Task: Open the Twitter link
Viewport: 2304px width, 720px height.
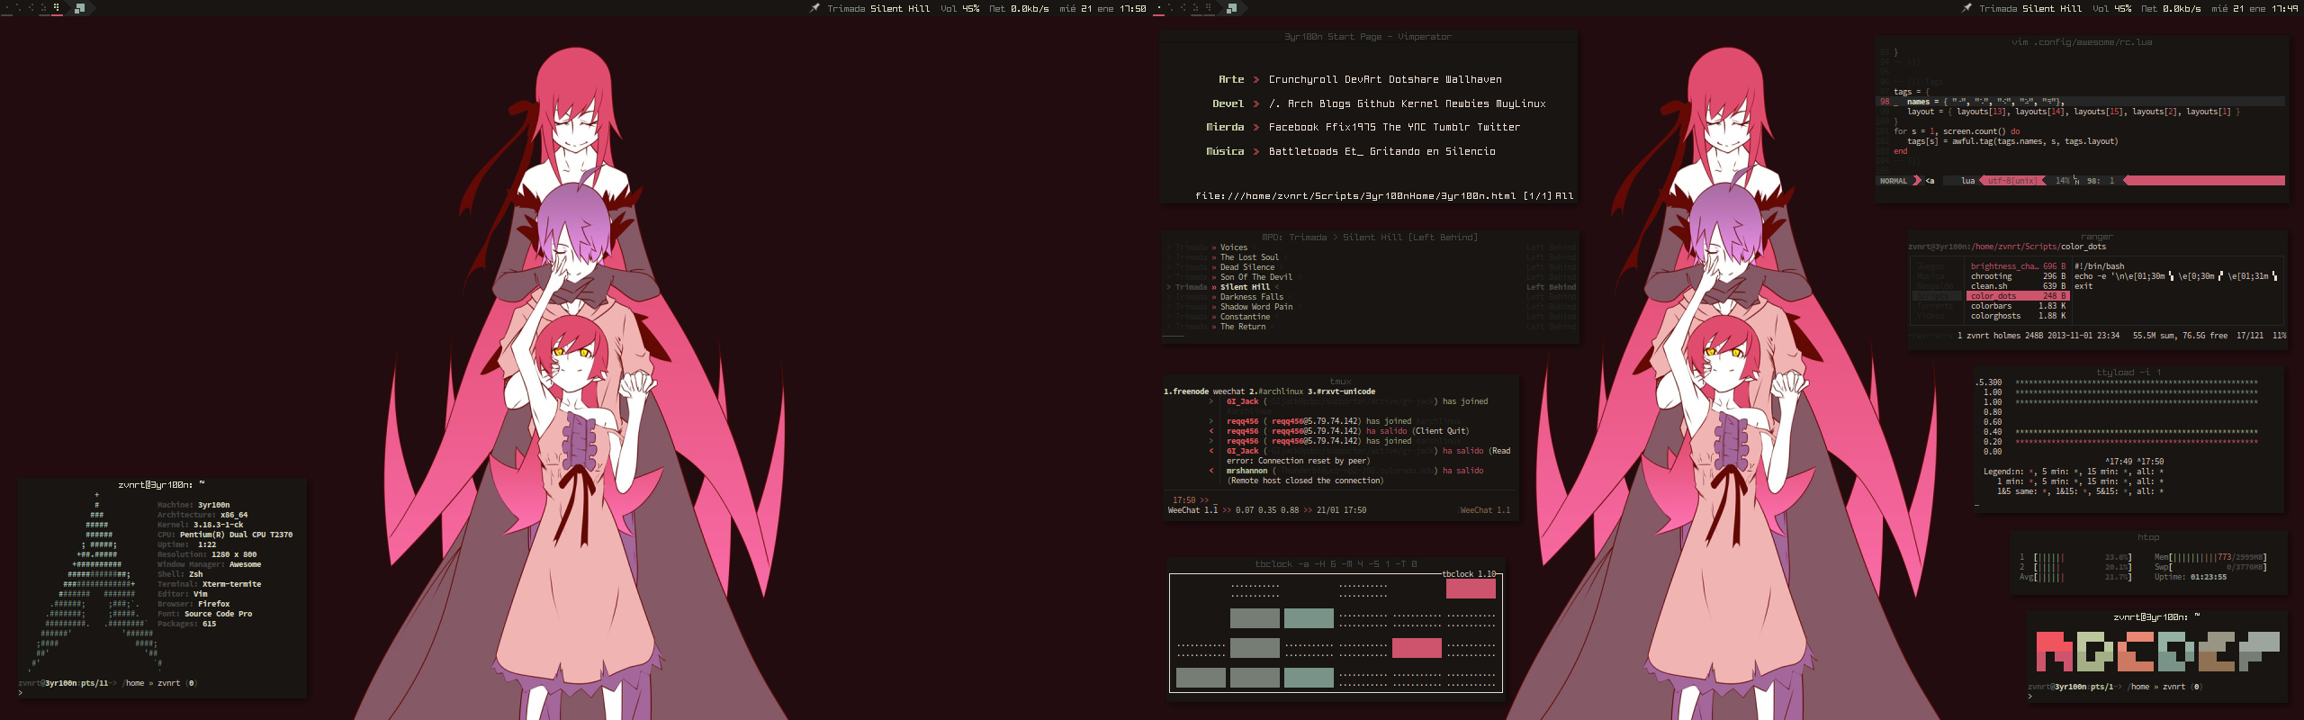Action: click(1498, 127)
